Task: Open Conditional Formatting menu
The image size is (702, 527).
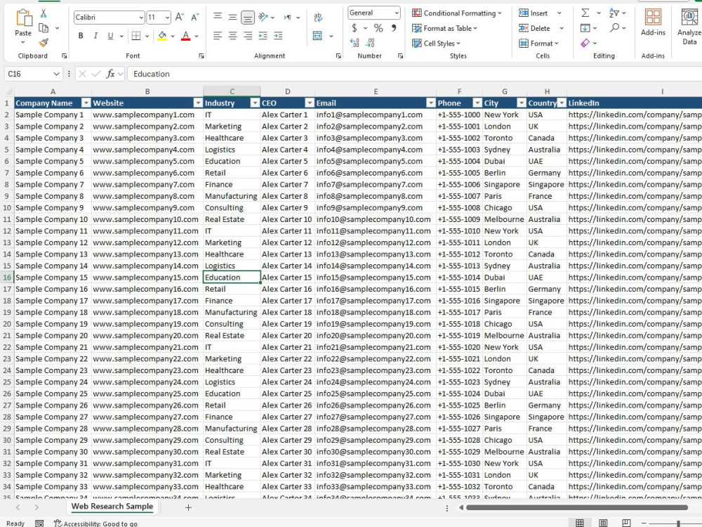Action: tap(457, 13)
